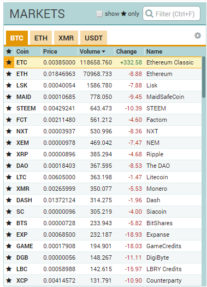Switch to the USDT markets tab
The height and width of the screenshot is (287, 207).
pos(93,38)
